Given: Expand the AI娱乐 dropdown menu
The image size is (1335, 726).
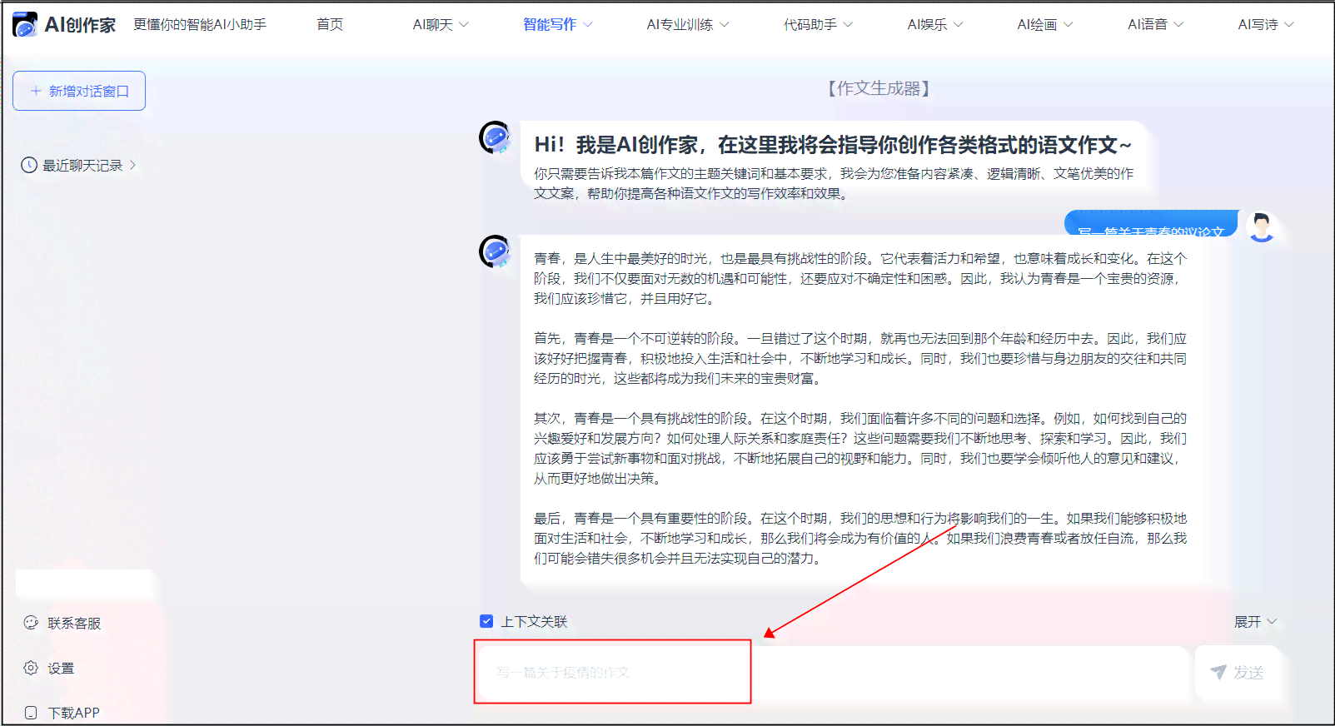Looking at the screenshot, I should tap(935, 24).
